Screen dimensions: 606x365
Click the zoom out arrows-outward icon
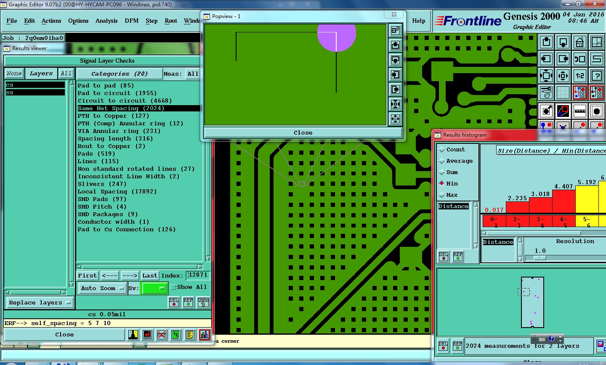[x=563, y=76]
